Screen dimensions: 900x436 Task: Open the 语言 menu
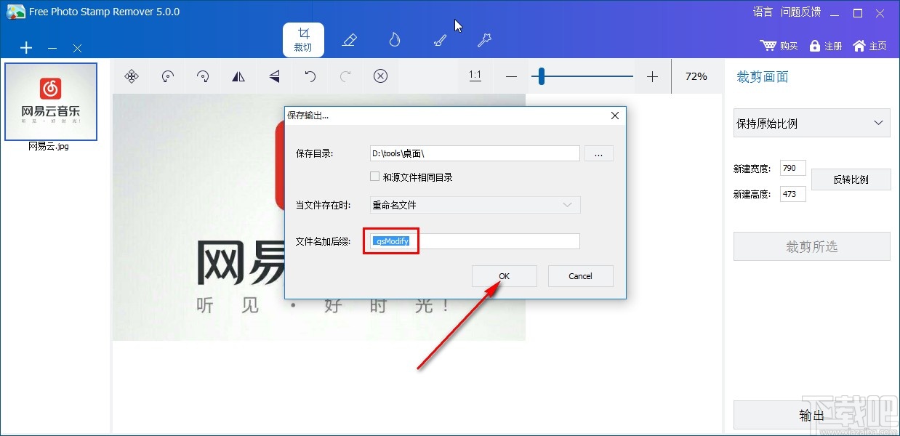pos(762,12)
